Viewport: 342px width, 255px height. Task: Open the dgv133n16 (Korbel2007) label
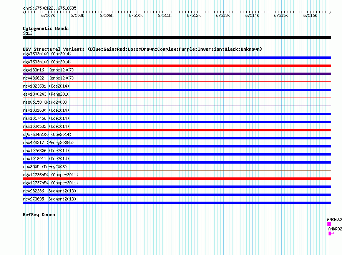click(x=48, y=70)
